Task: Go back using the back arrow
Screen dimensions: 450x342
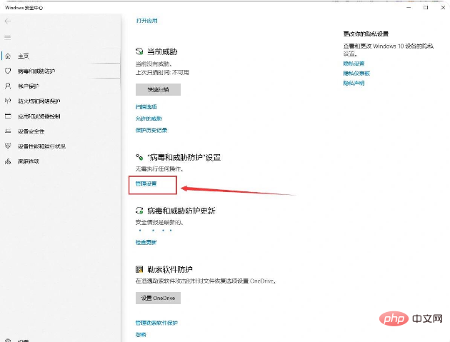Action: tap(8, 21)
